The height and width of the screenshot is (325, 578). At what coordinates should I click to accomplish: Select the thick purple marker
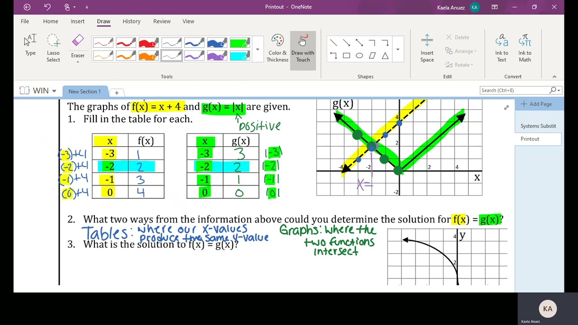217,56
